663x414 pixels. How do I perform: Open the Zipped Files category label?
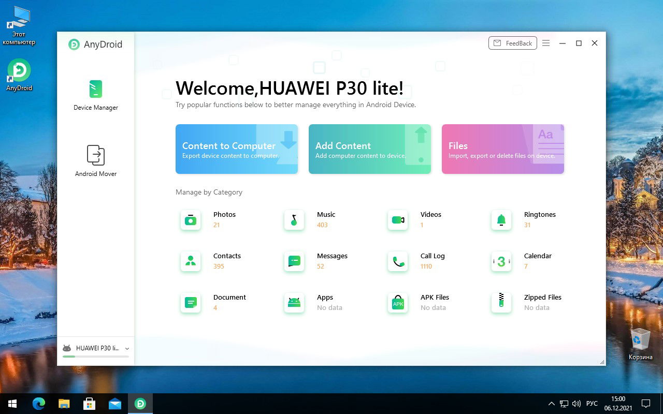click(543, 298)
